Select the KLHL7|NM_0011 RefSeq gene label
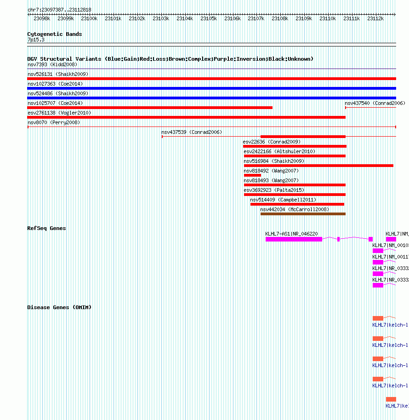The height and width of the screenshot is (420, 409). (x=391, y=257)
